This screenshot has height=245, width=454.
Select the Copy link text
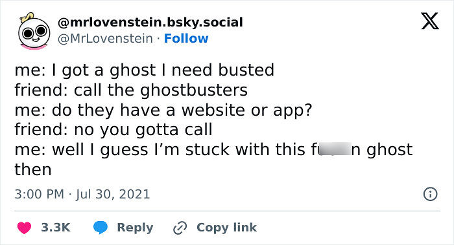226,228
